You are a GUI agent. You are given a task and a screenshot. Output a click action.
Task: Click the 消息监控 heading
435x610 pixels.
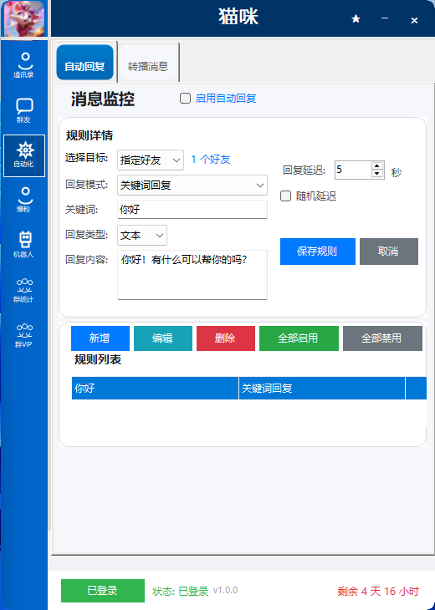(103, 99)
